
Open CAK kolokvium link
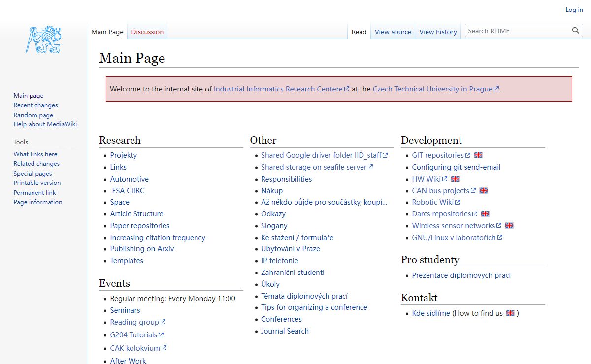click(138, 348)
